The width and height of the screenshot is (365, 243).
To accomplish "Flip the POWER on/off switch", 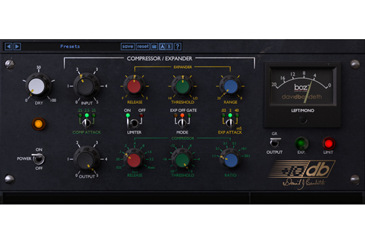I will (x=38, y=159).
